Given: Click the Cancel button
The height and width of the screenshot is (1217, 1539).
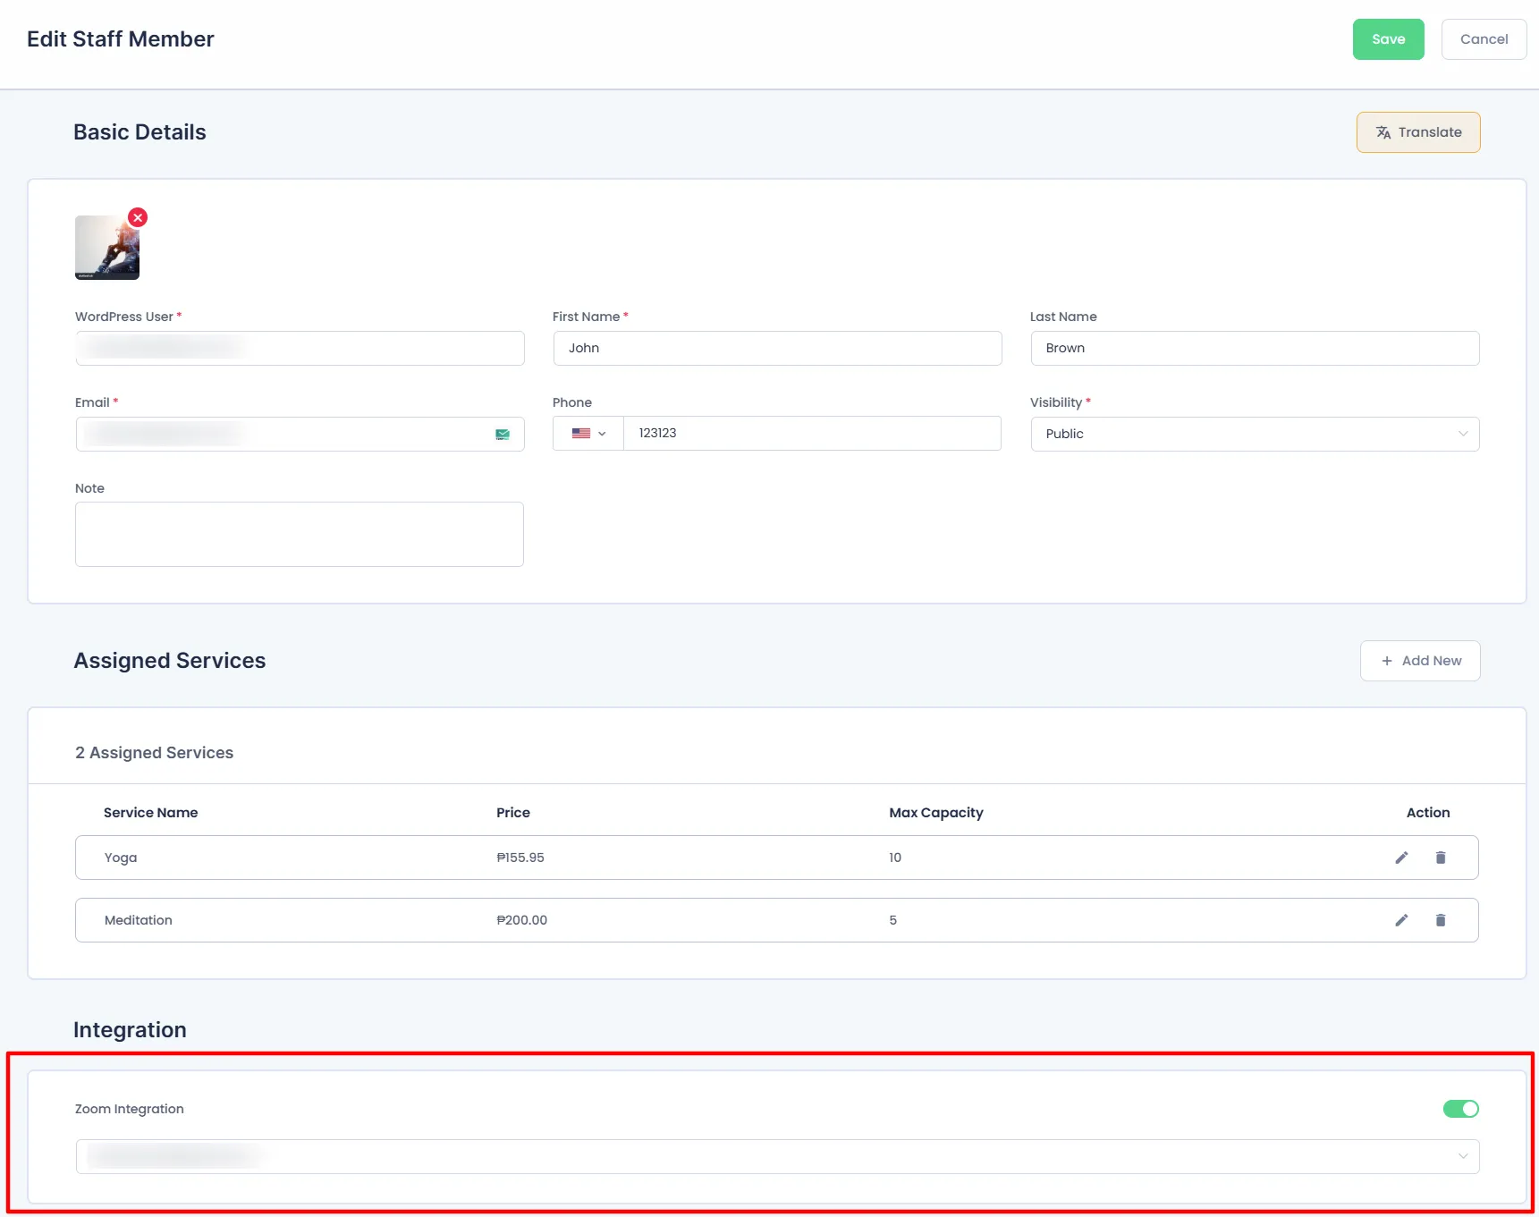Looking at the screenshot, I should point(1484,39).
